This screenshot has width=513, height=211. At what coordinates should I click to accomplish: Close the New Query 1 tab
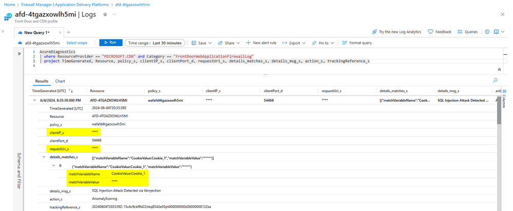tap(60, 33)
